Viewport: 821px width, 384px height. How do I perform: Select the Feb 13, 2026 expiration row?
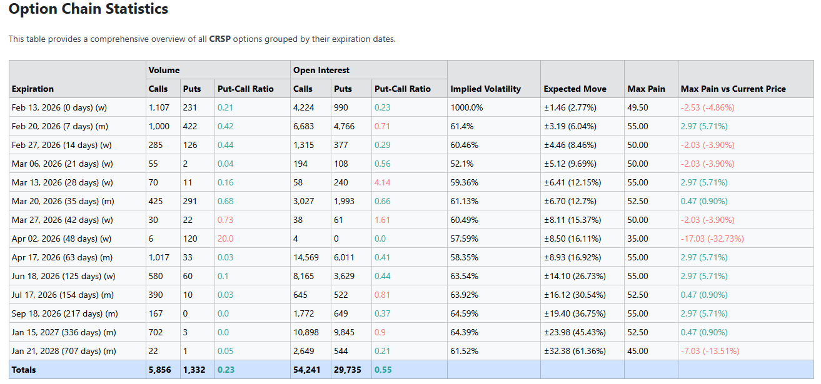coord(59,107)
